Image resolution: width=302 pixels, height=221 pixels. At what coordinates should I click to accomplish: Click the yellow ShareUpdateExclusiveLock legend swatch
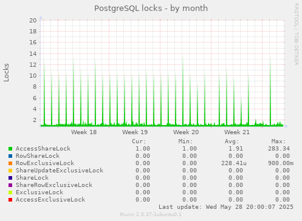[x=10, y=171]
